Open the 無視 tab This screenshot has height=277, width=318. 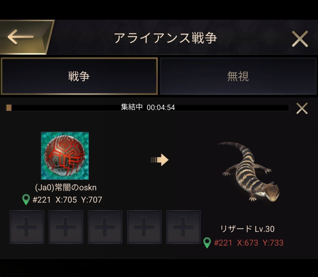[238, 76]
